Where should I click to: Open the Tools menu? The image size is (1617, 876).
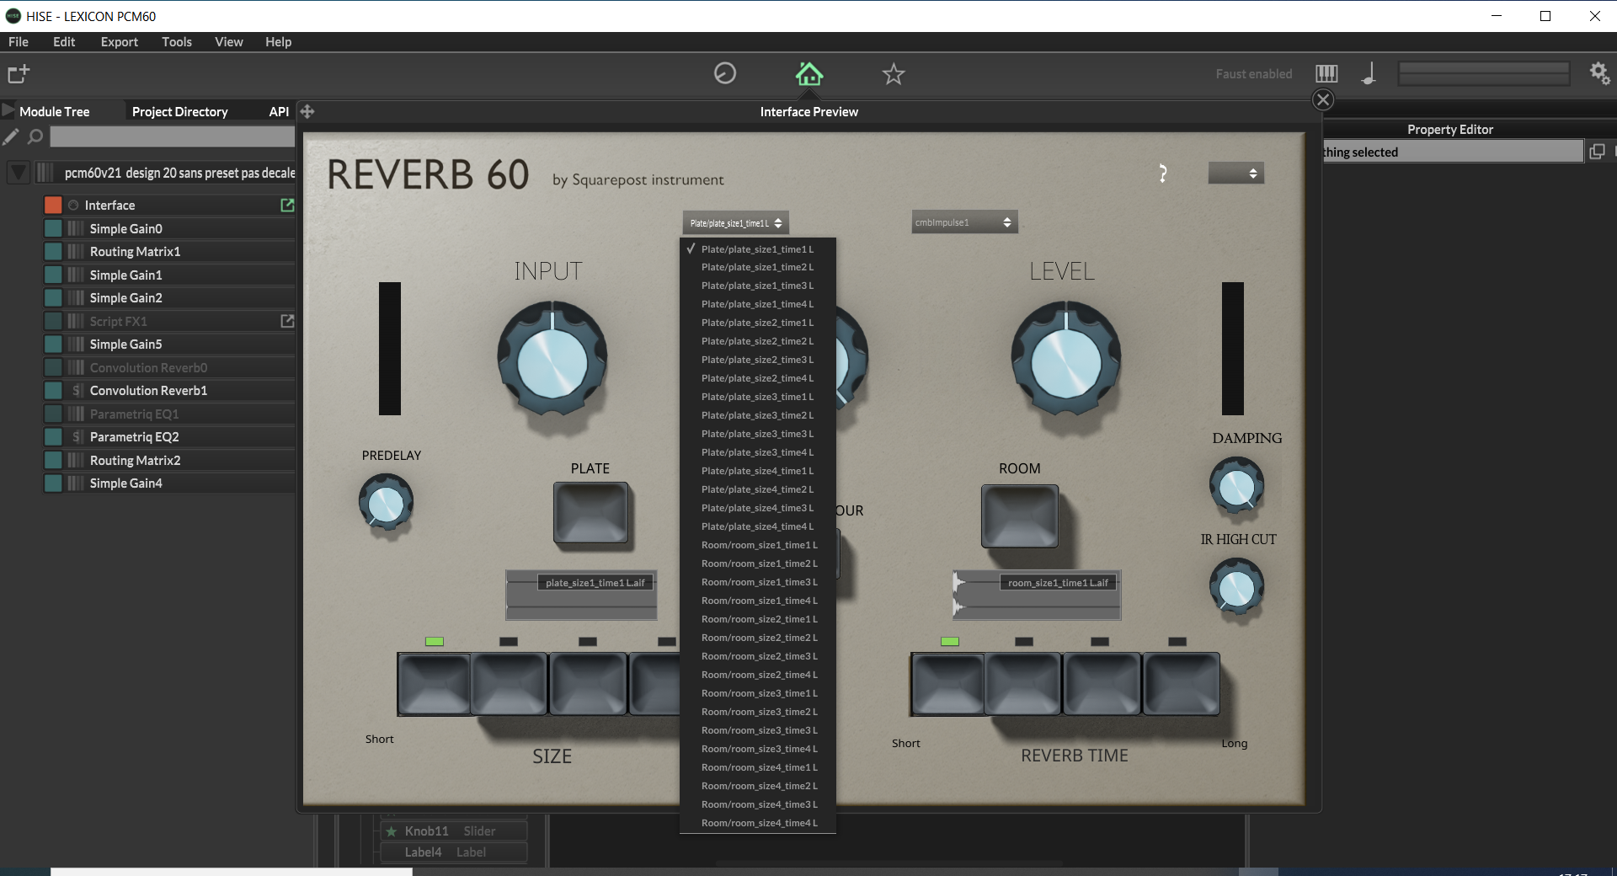pyautogui.click(x=177, y=42)
